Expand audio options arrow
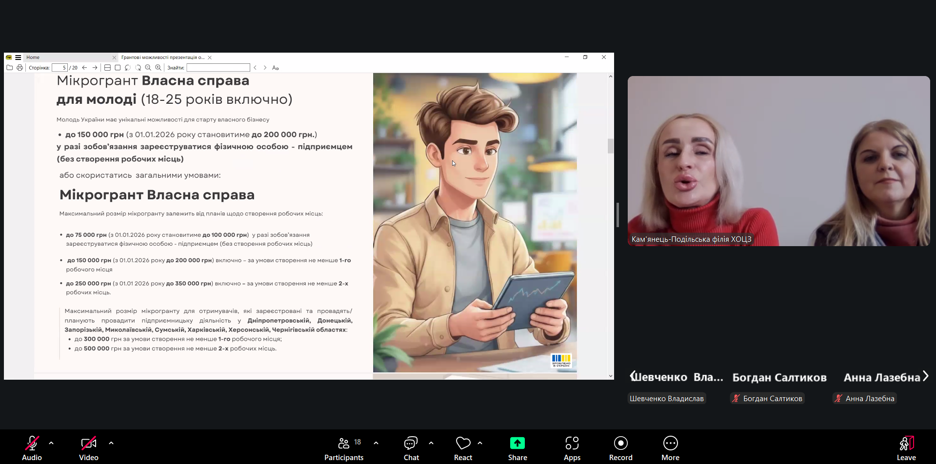 tap(51, 443)
